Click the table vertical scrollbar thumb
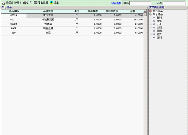The image size is (188, 135). pos(145,14)
